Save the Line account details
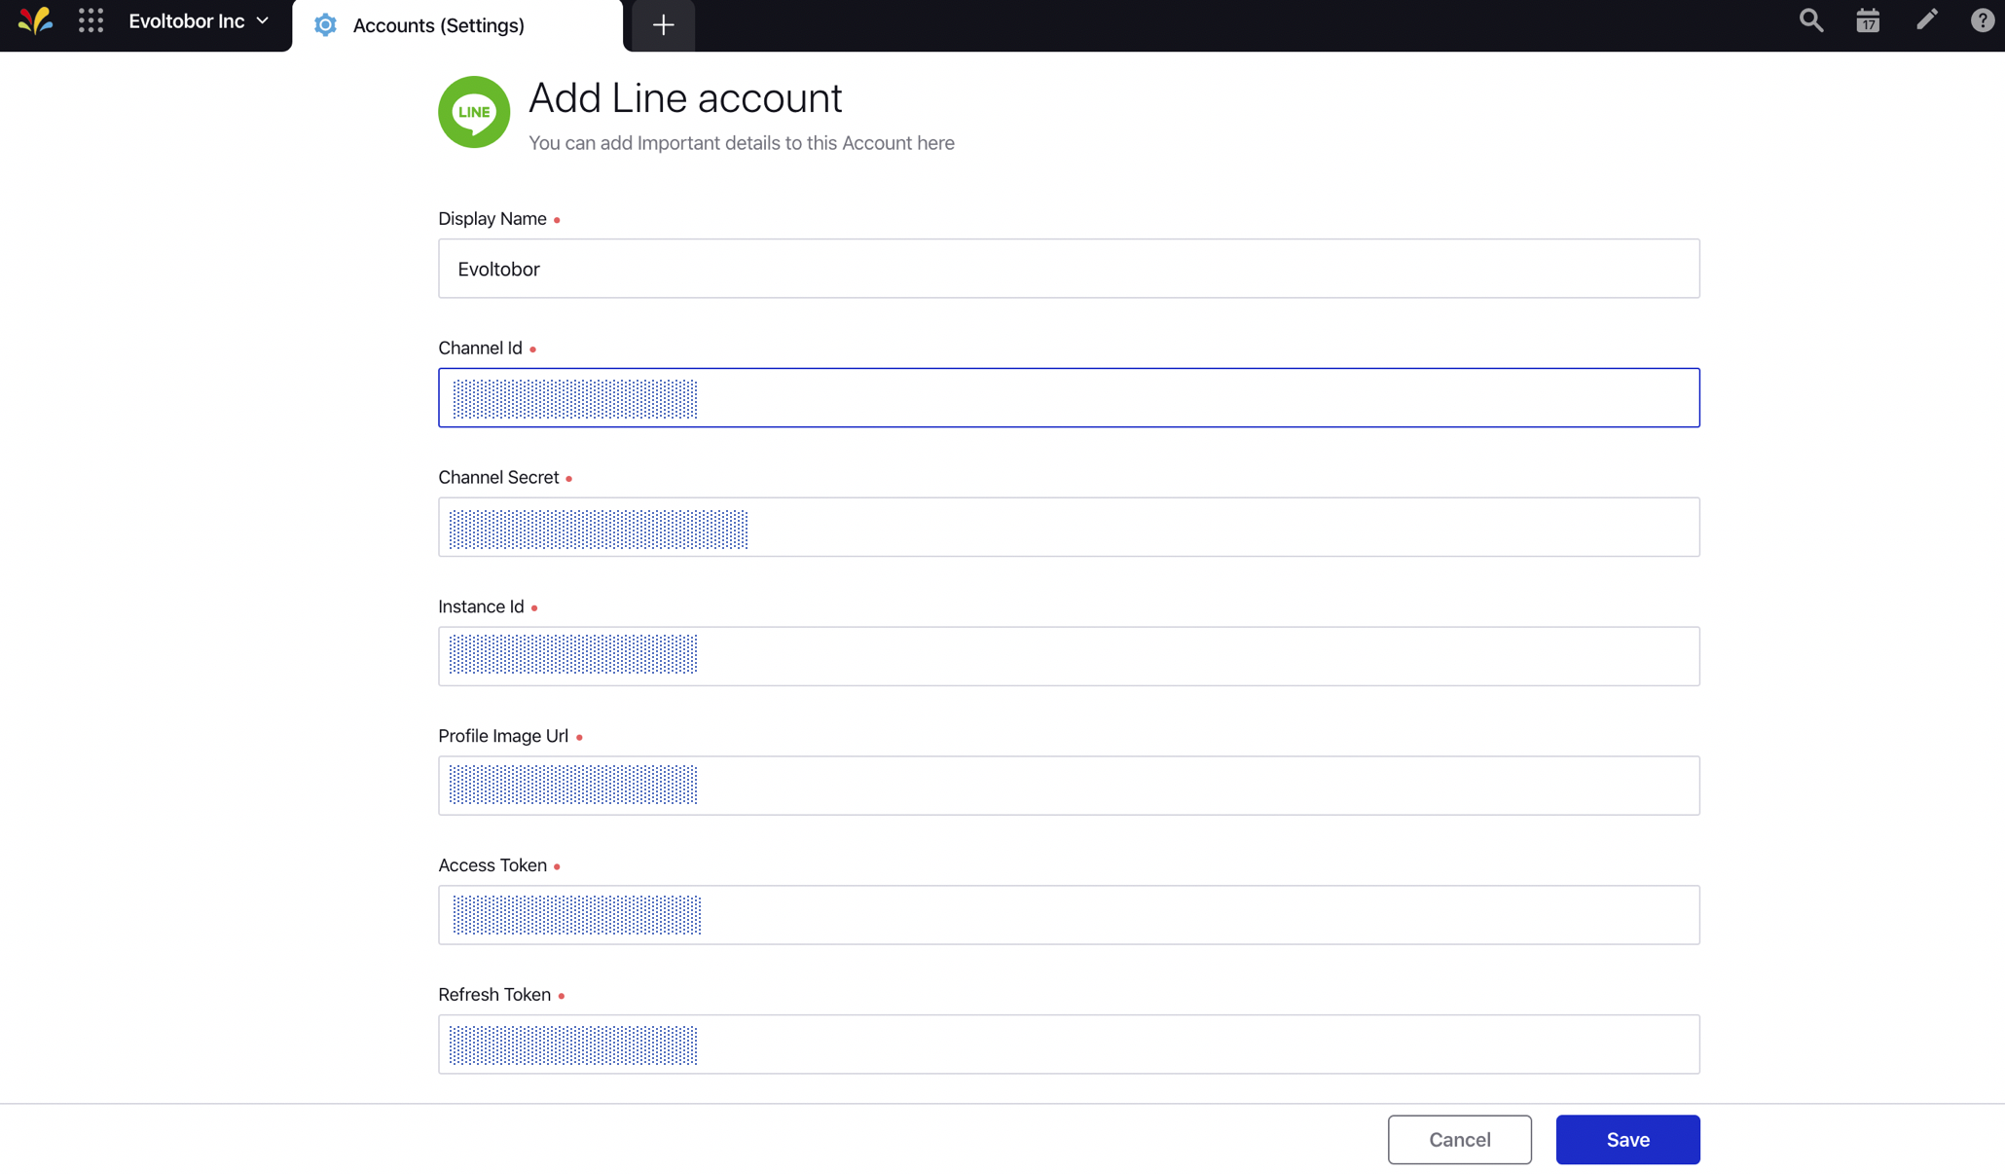 1627,1139
